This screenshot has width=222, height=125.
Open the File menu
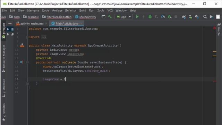click(x=5, y=10)
